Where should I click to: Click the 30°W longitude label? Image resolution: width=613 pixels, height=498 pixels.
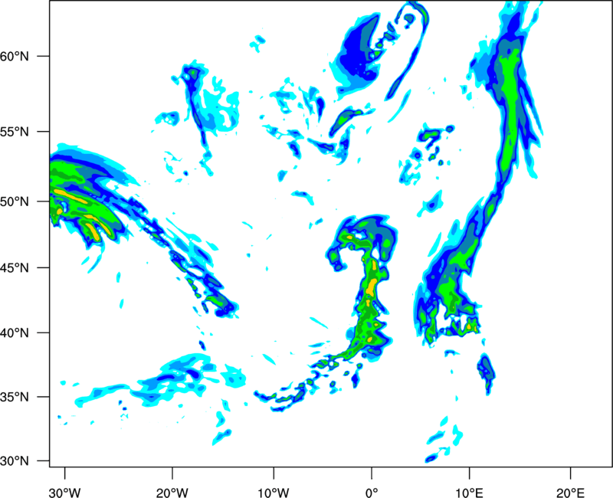[x=65, y=493]
